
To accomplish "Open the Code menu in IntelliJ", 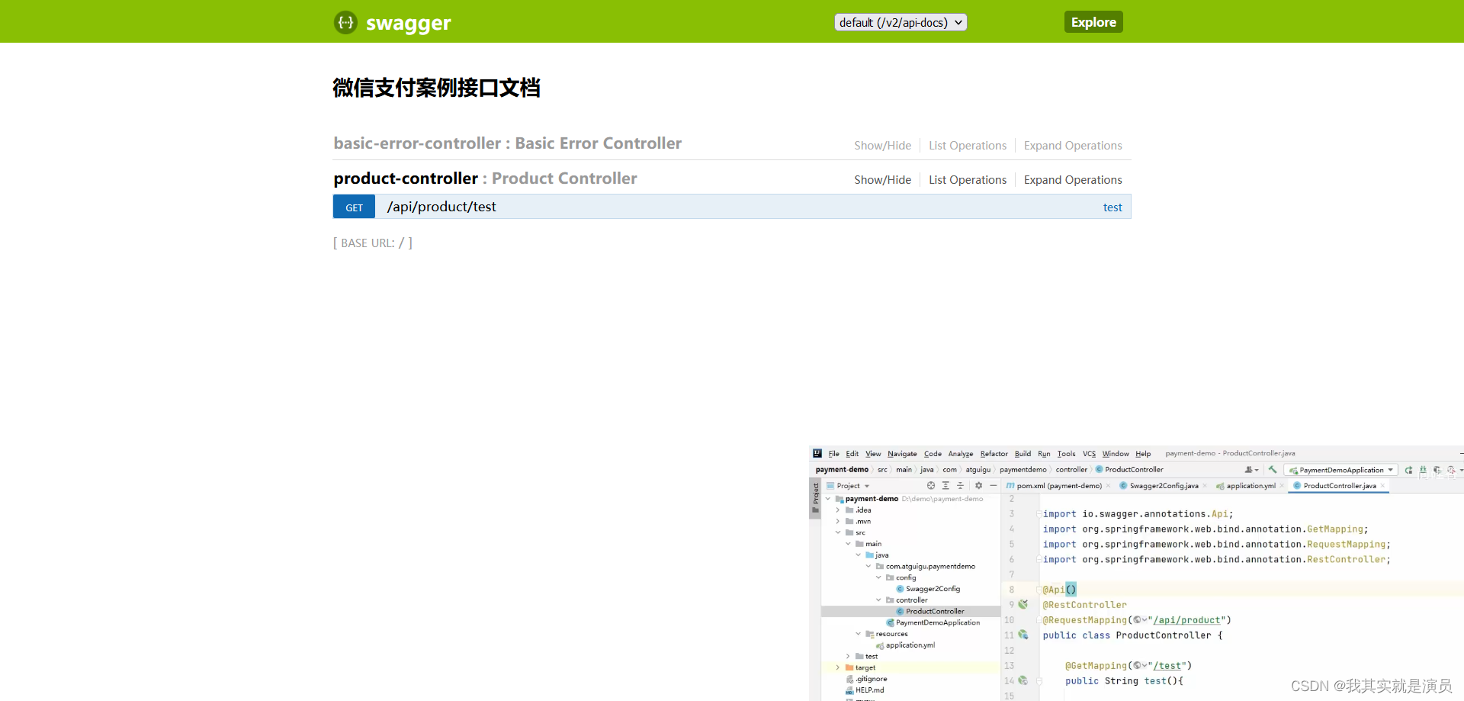I will (933, 454).
